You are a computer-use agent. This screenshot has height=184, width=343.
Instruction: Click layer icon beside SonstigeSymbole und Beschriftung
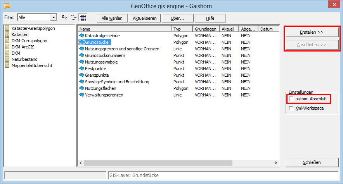point(81,82)
